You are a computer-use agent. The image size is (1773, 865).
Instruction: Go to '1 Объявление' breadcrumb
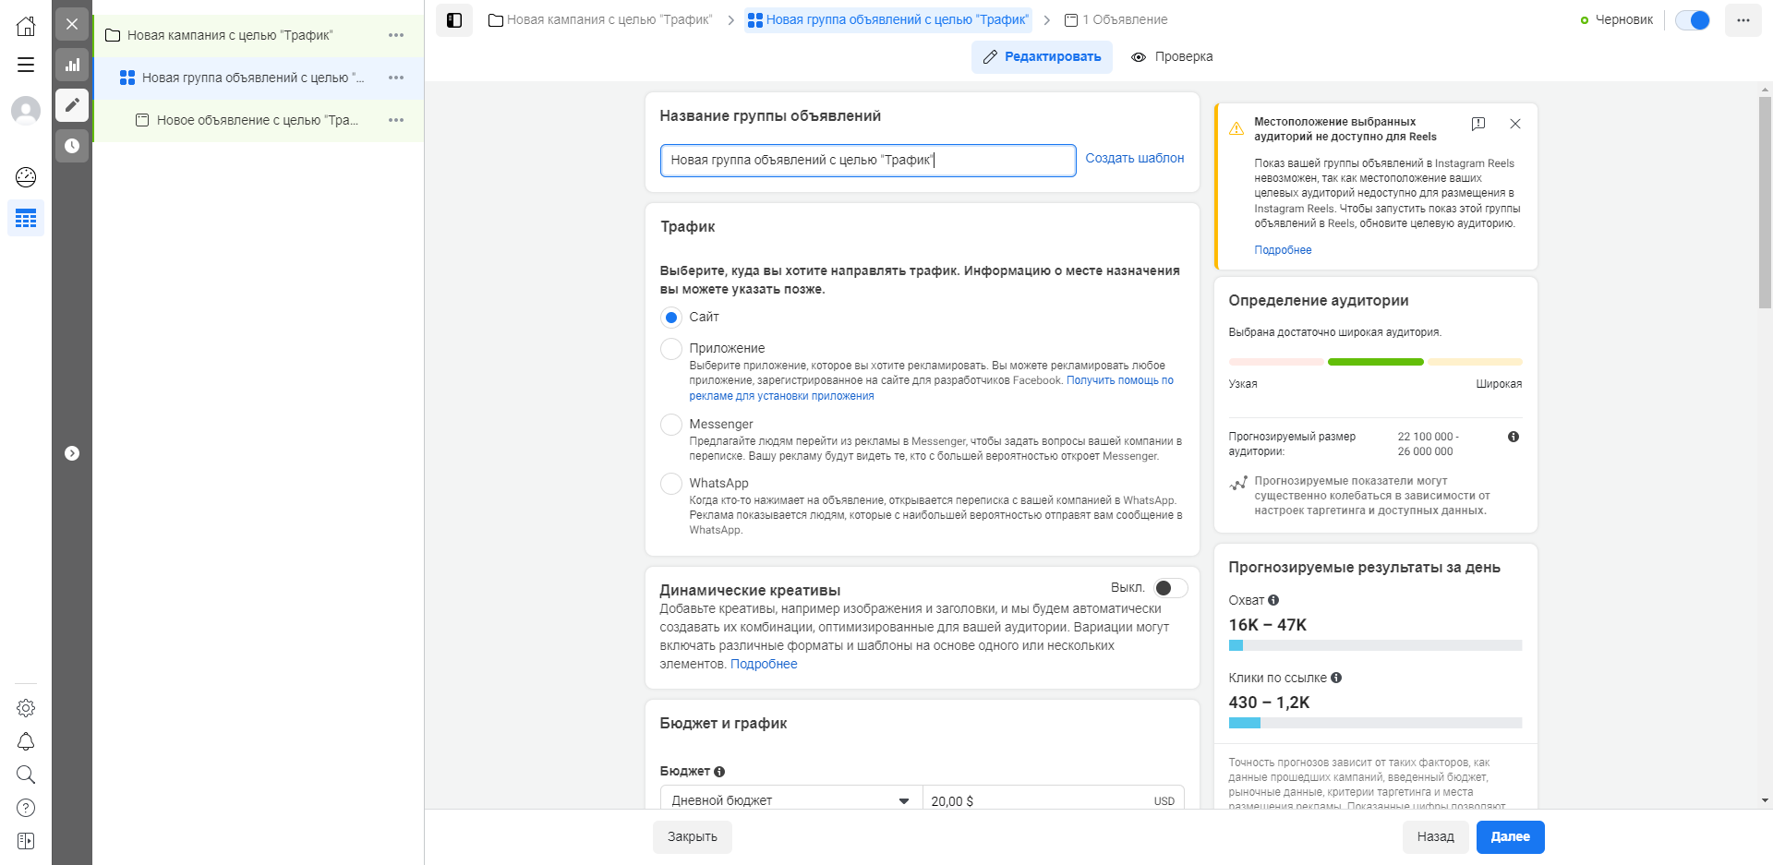point(1116,19)
